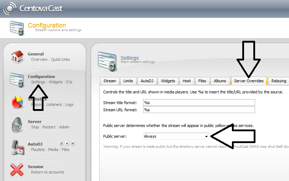This screenshot has height=181, width=289.
Task: Open AutoDJ Media link
Action: 53,150
